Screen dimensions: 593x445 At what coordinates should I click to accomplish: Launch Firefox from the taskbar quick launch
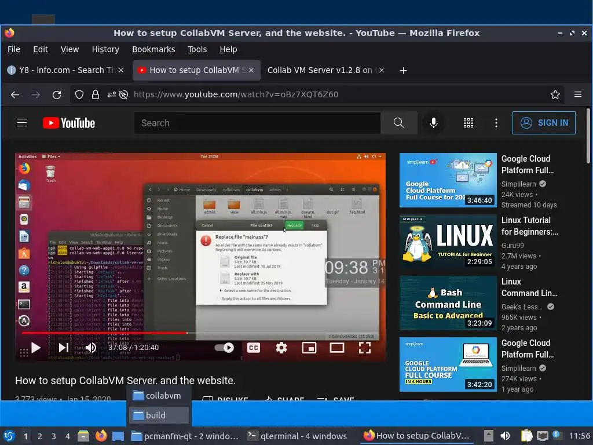coord(101,436)
